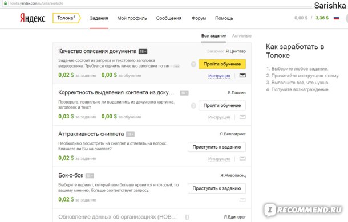Viewport: 348px width, 222px height.
Task: Select the Все задания tab
Action: pos(214,36)
